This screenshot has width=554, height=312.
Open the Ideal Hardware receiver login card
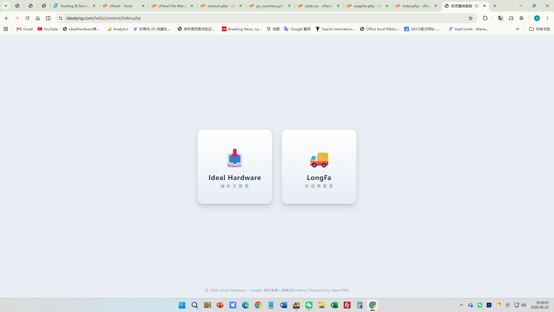pos(235,167)
